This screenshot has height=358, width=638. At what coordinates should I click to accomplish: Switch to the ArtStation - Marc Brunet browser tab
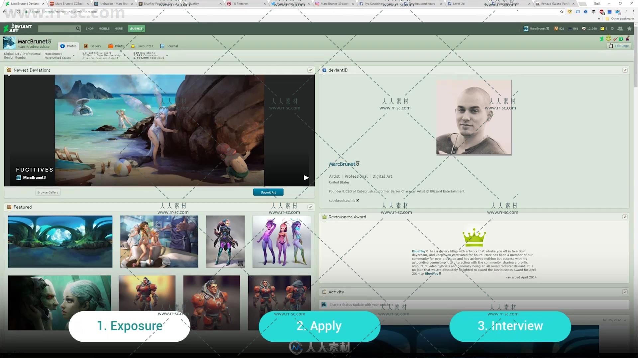[114, 4]
